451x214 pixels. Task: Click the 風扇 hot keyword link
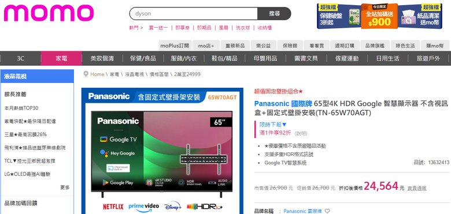tap(224, 28)
